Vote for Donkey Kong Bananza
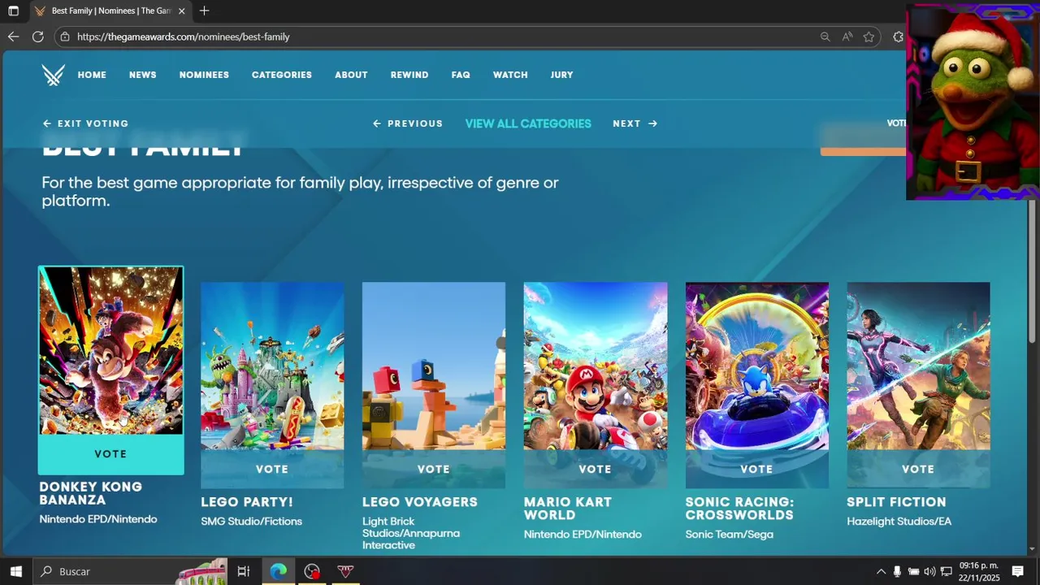 pyautogui.click(x=110, y=454)
